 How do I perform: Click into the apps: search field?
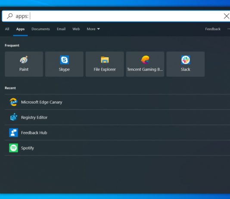point(116,16)
